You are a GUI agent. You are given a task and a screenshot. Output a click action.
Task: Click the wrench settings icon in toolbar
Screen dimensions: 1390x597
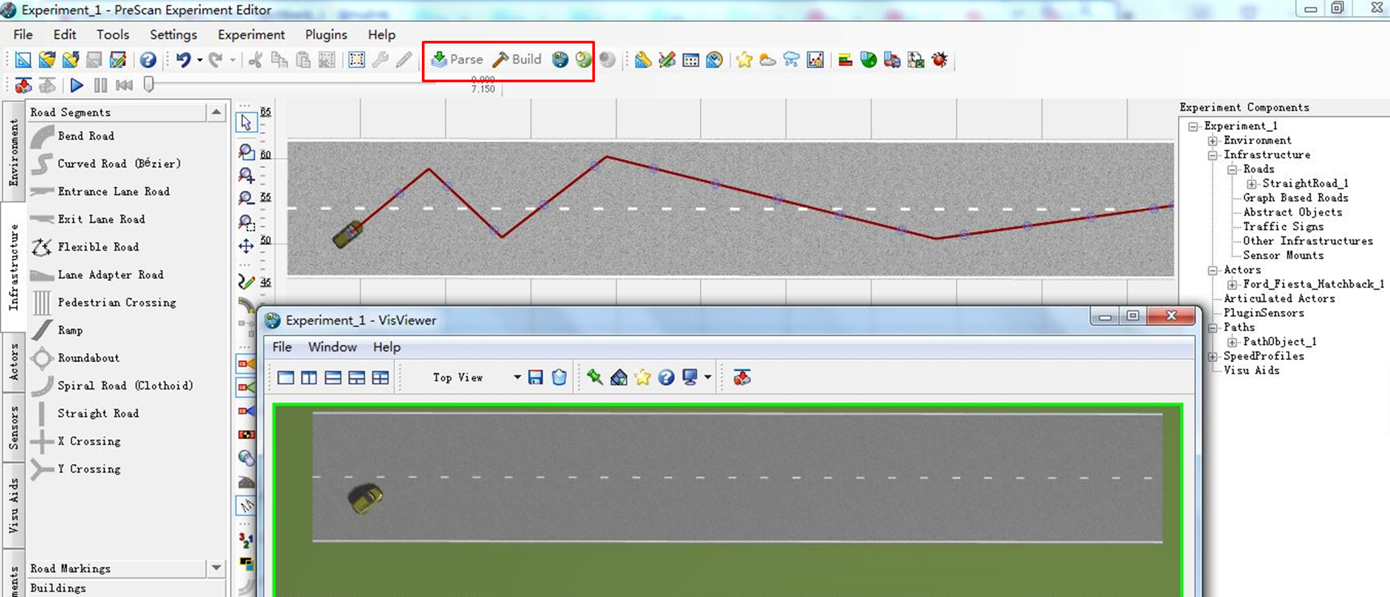tap(380, 61)
